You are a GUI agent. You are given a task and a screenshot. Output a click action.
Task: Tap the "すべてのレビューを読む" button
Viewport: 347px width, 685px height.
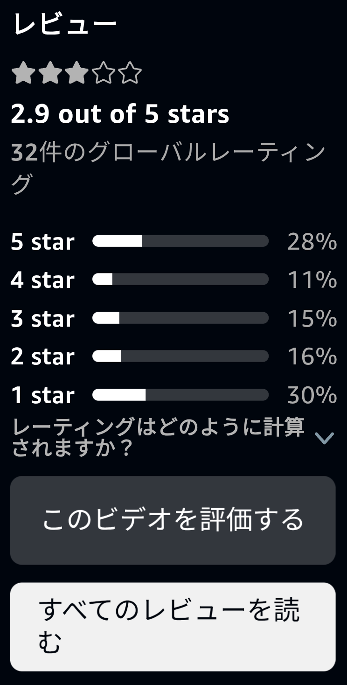(173, 627)
